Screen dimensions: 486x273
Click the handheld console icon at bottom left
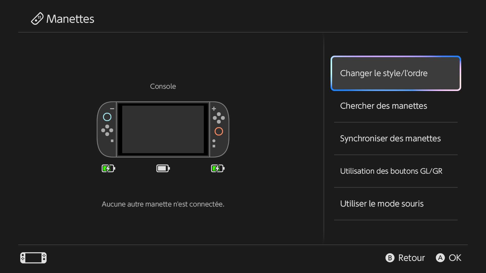[x=33, y=258]
